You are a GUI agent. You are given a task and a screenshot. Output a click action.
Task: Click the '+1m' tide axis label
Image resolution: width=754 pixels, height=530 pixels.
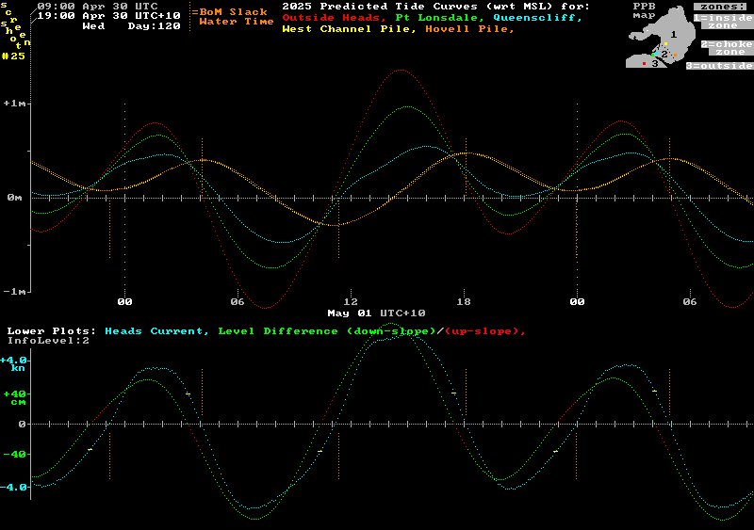pyautogui.click(x=14, y=104)
